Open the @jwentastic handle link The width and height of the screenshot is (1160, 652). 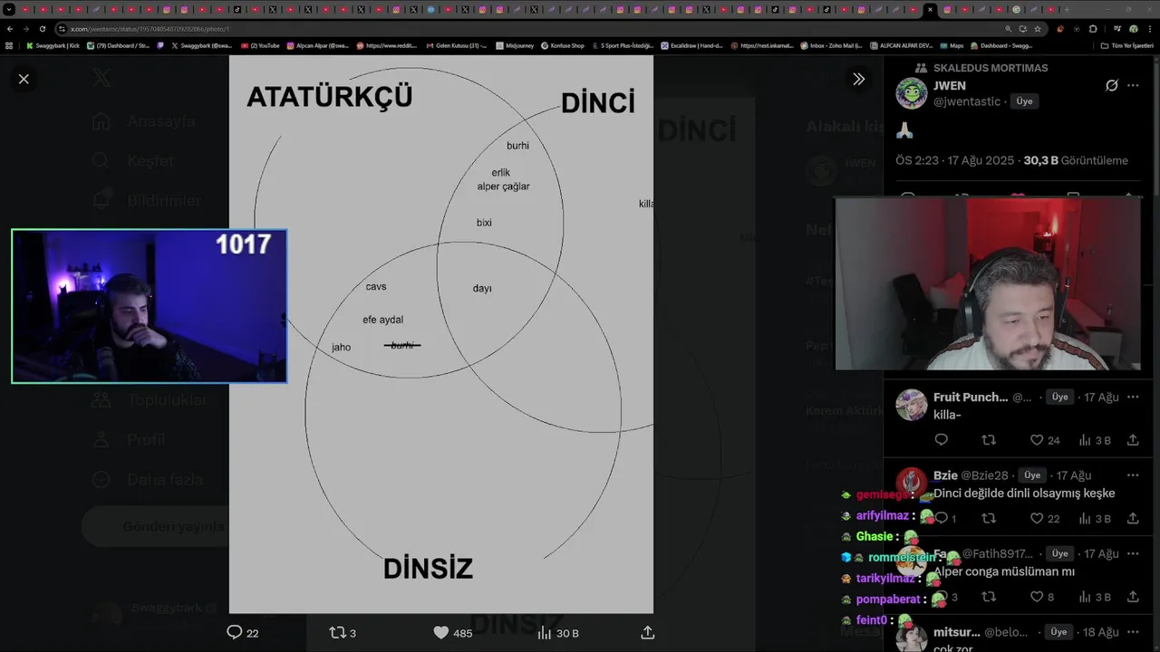(x=967, y=101)
